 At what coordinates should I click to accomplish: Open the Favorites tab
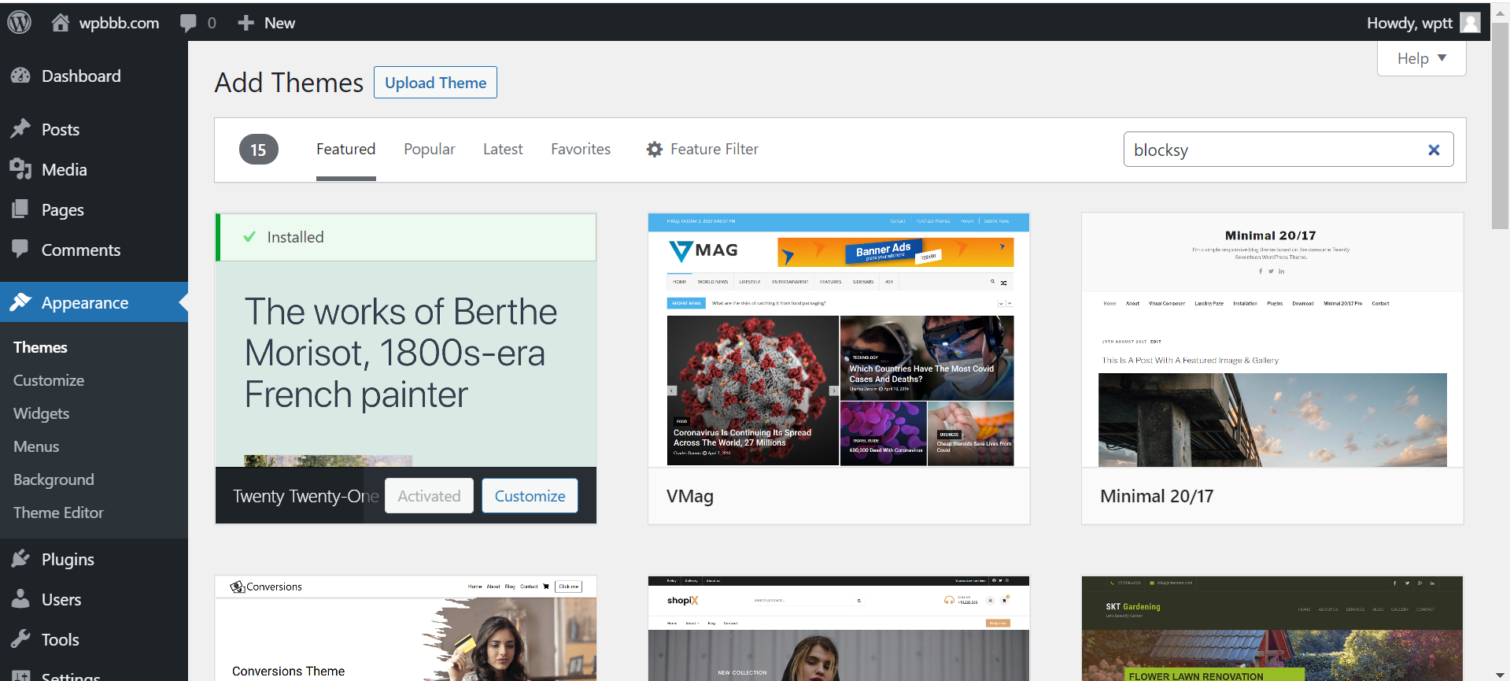581,150
